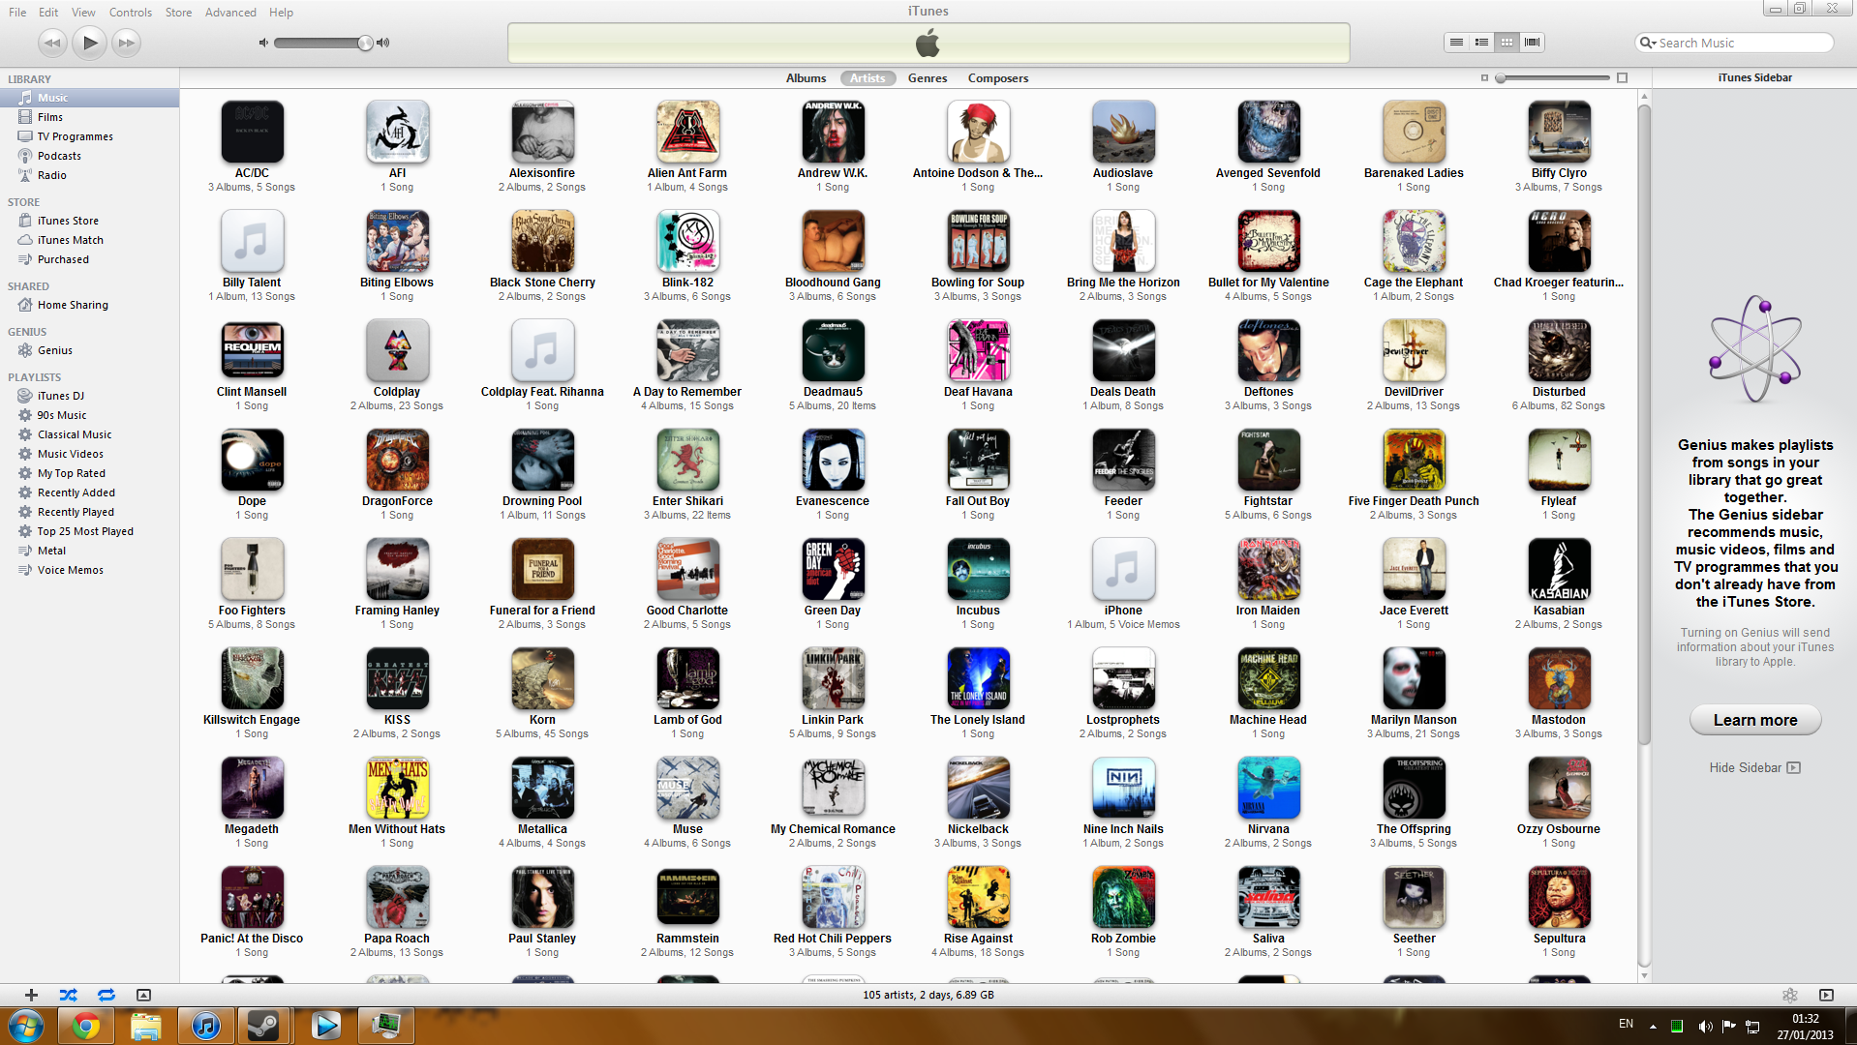The image size is (1857, 1045).
Task: Click the Learn more button
Action: 1754,720
